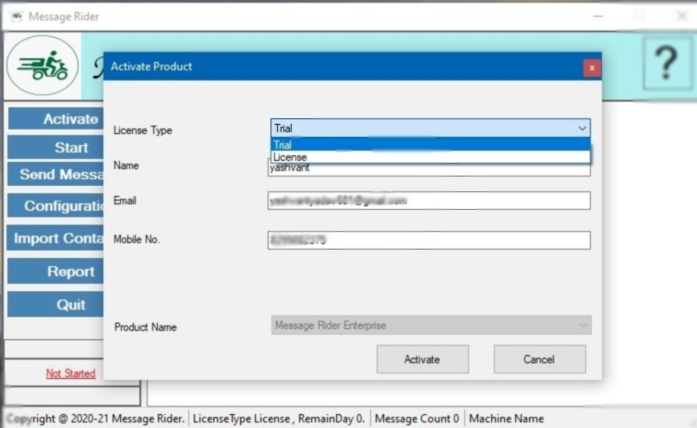
Task: Open Send Message from sidebar
Action: (x=56, y=175)
